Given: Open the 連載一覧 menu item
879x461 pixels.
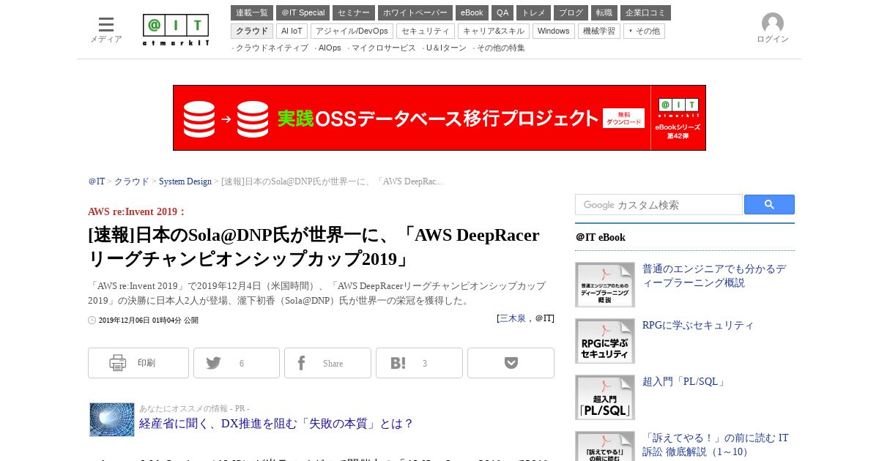Looking at the screenshot, I should point(252,12).
